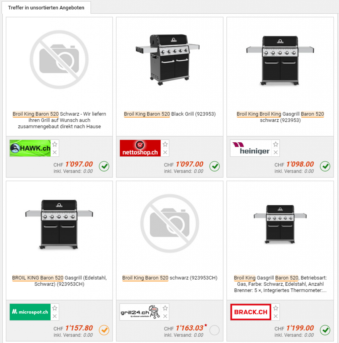Click the X icon beside nettoshop.ch logo

coord(165,152)
